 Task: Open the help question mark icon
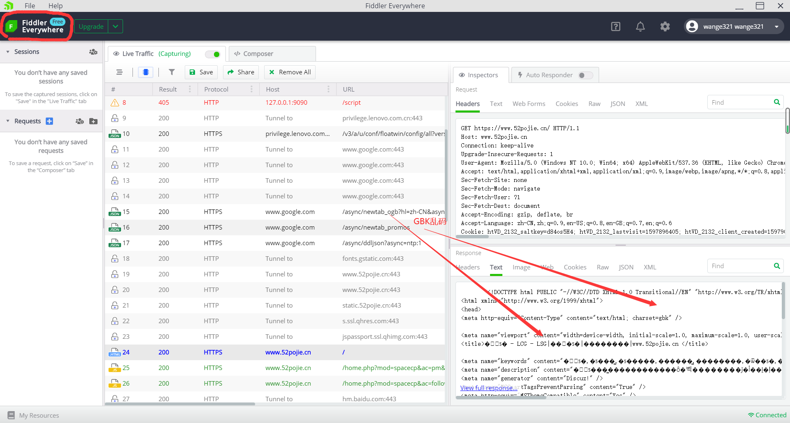tap(616, 27)
